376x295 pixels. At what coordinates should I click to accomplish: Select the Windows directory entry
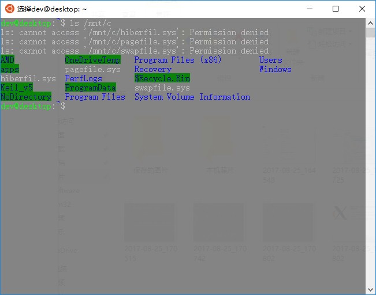[275, 69]
